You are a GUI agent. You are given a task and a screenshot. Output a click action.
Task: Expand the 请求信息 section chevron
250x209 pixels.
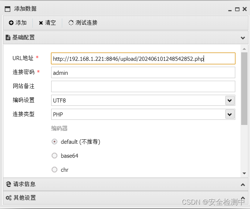(x=243, y=184)
